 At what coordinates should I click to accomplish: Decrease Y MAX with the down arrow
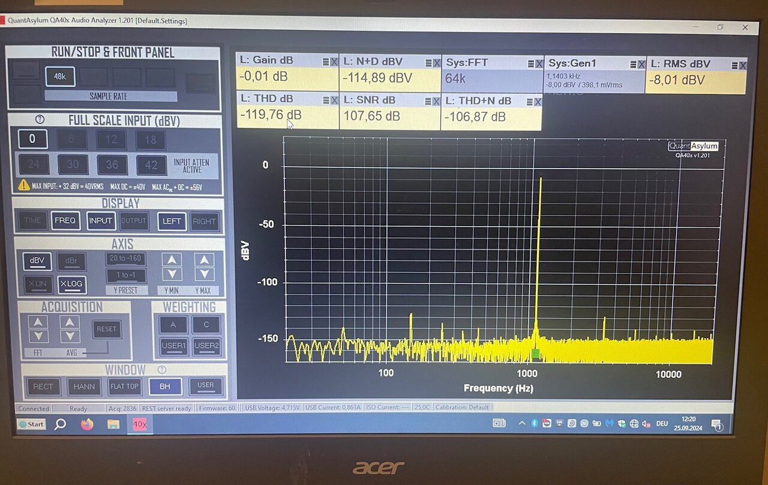coord(205,274)
